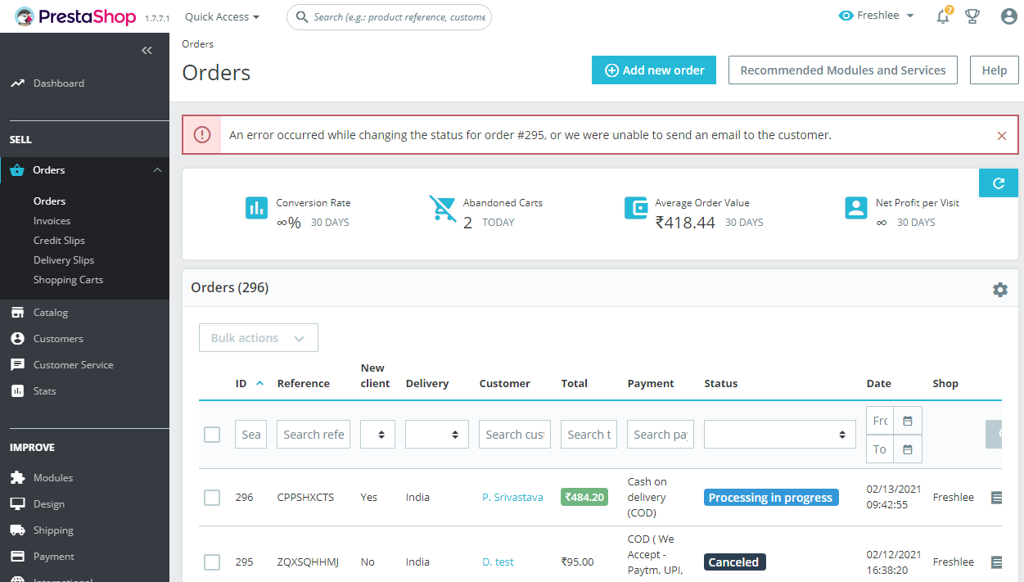Click the refresh KPI button

coord(999,183)
